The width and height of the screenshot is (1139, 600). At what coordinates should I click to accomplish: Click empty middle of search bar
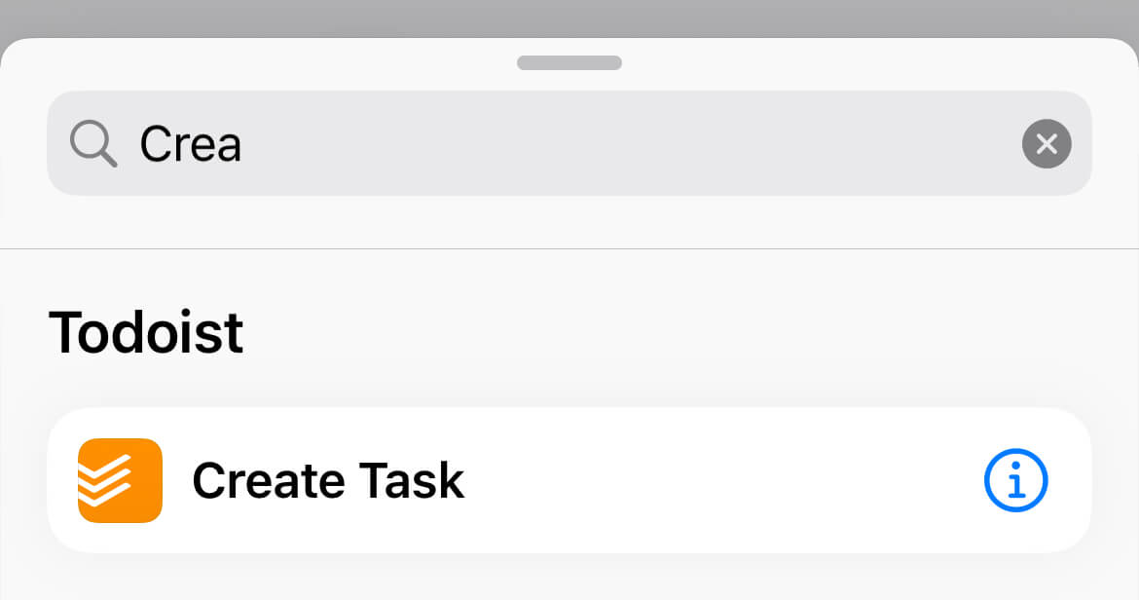pyautogui.click(x=625, y=143)
